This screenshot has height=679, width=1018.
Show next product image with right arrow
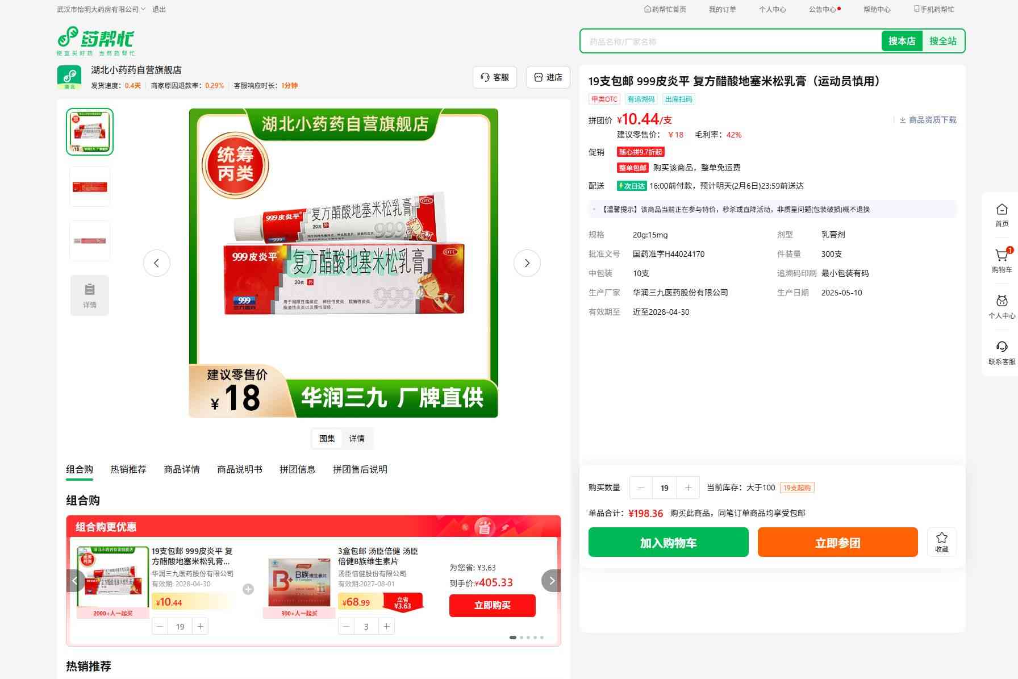coord(527,263)
